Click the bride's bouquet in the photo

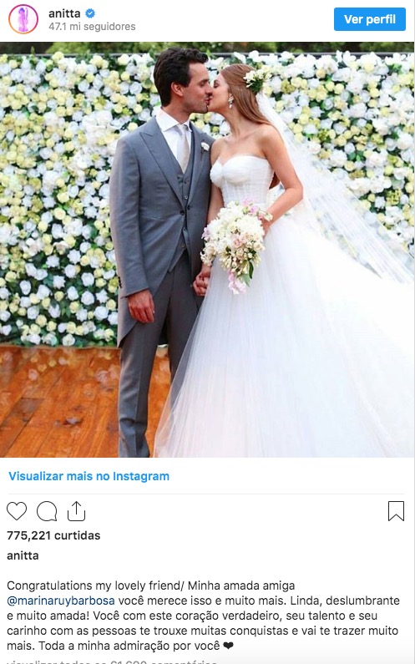tap(235, 244)
